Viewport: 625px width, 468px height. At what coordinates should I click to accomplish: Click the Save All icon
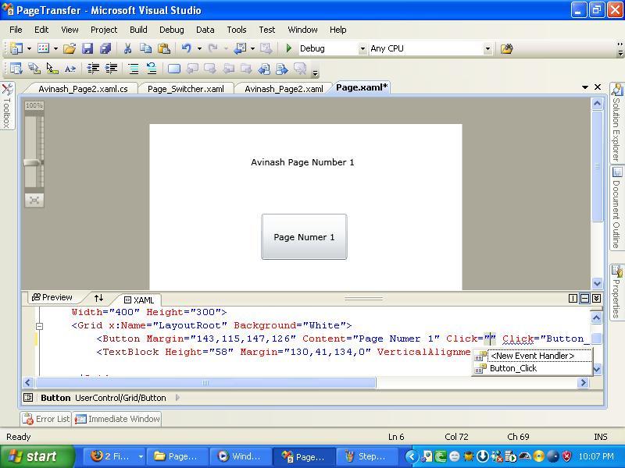105,48
